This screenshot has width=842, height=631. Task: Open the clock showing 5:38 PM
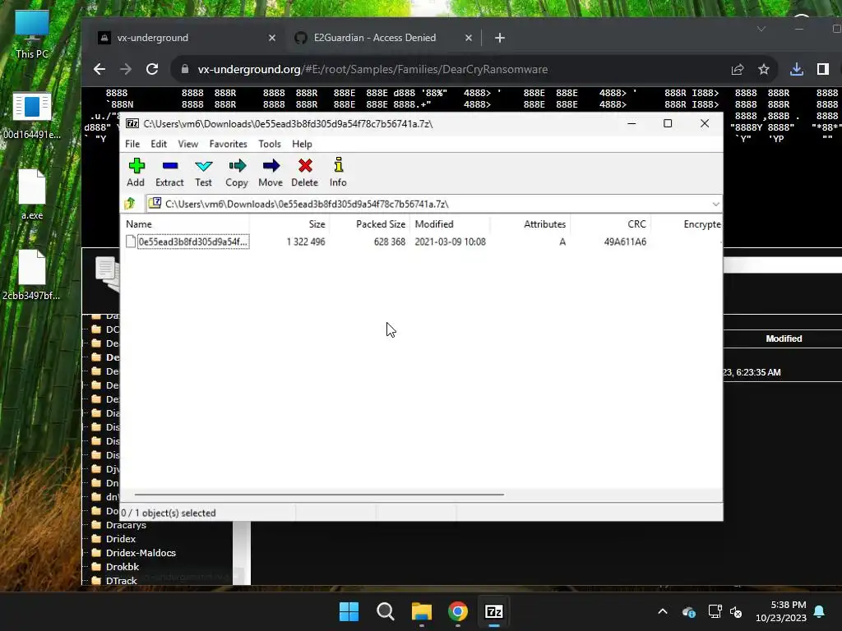(x=781, y=611)
